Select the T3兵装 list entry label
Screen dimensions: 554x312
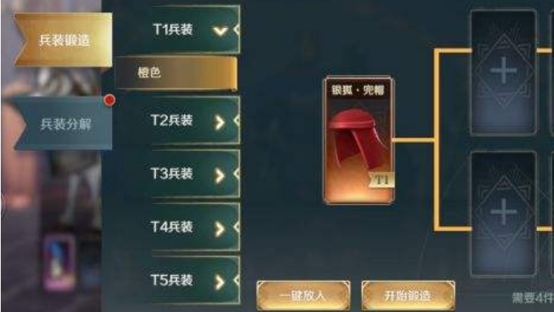coord(172,174)
